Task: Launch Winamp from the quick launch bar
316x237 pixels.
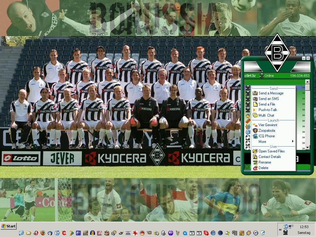Action: tap(249, 233)
